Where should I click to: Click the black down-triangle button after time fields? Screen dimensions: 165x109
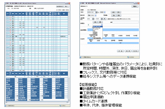point(105,19)
